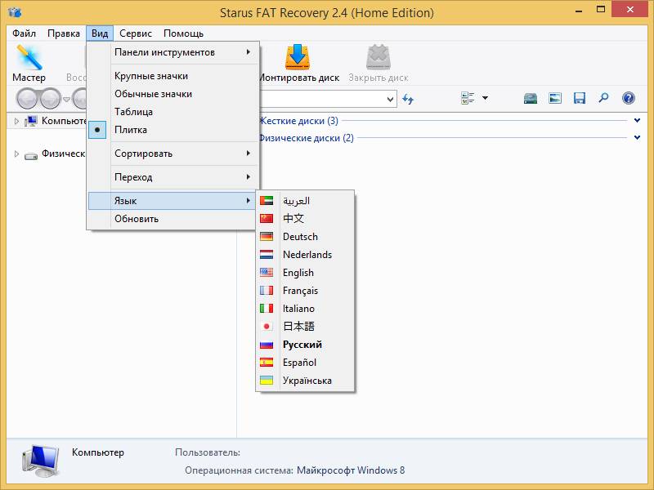Viewport: 654px width, 490px height.
Task: Open the view mode dropdown arrow in toolbar
Action: tap(485, 99)
